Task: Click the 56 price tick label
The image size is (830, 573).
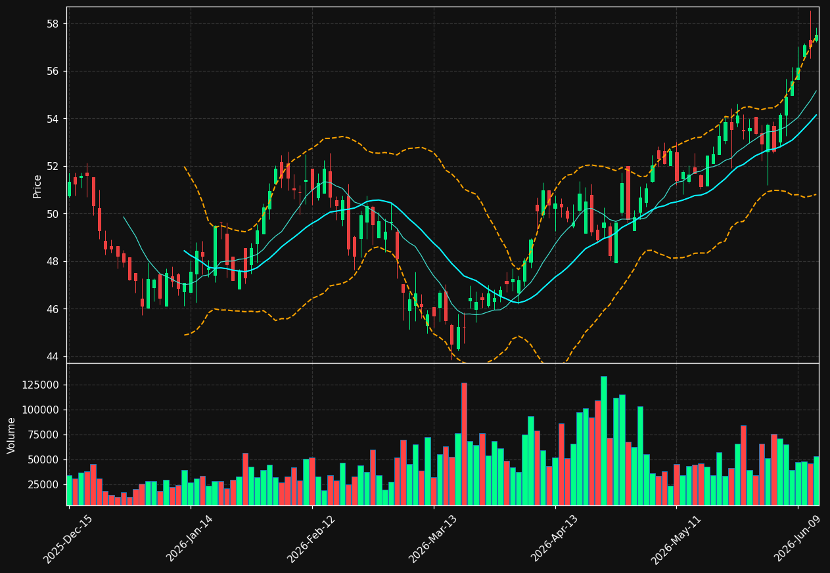Action: 52,72
